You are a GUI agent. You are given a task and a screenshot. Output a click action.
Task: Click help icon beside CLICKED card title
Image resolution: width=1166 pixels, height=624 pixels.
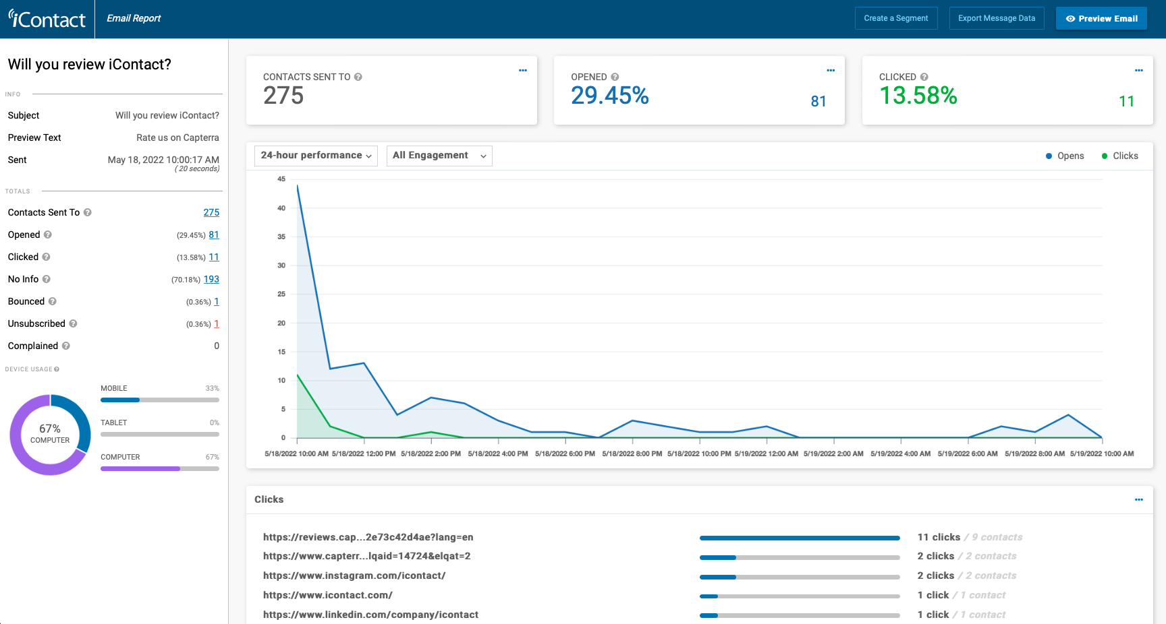(924, 77)
